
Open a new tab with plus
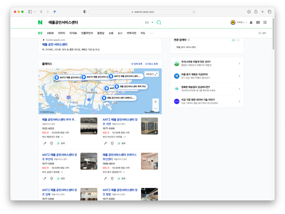click(x=263, y=11)
